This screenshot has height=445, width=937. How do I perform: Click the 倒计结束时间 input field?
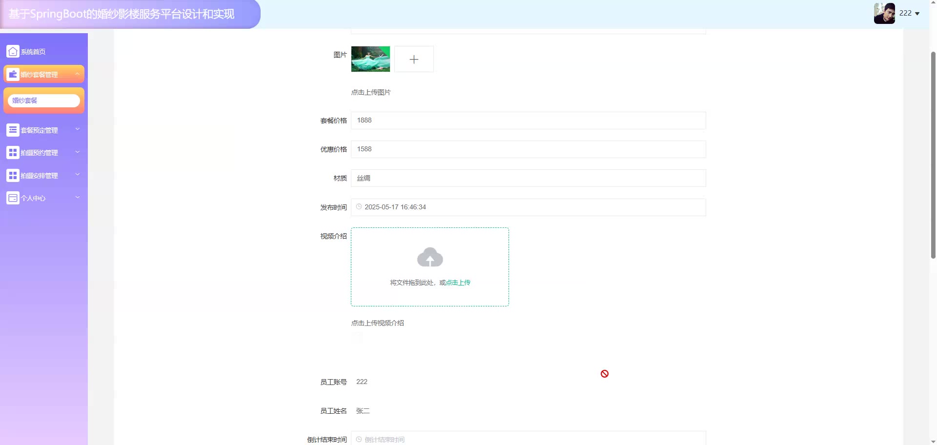point(528,438)
